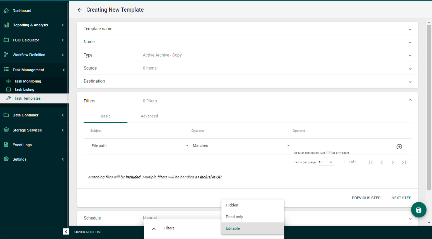Click the scrollbar up arrow

pos(429,22)
